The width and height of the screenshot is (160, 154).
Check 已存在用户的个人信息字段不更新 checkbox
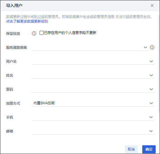click(42, 33)
